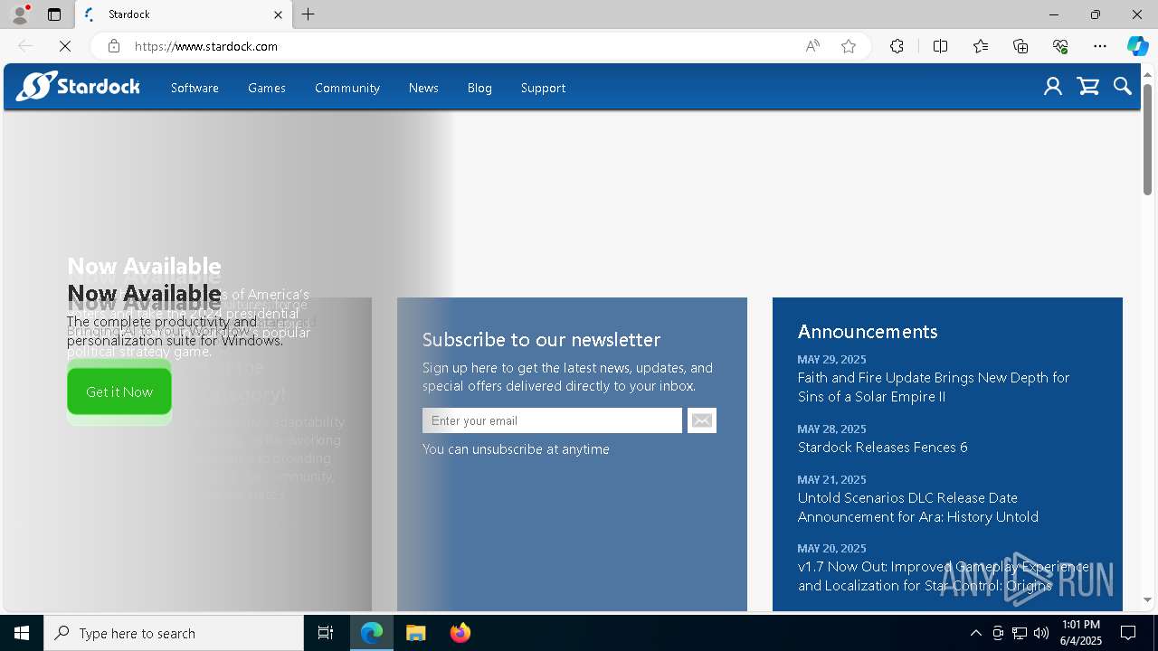Click the Windows taskbar search box

click(174, 633)
